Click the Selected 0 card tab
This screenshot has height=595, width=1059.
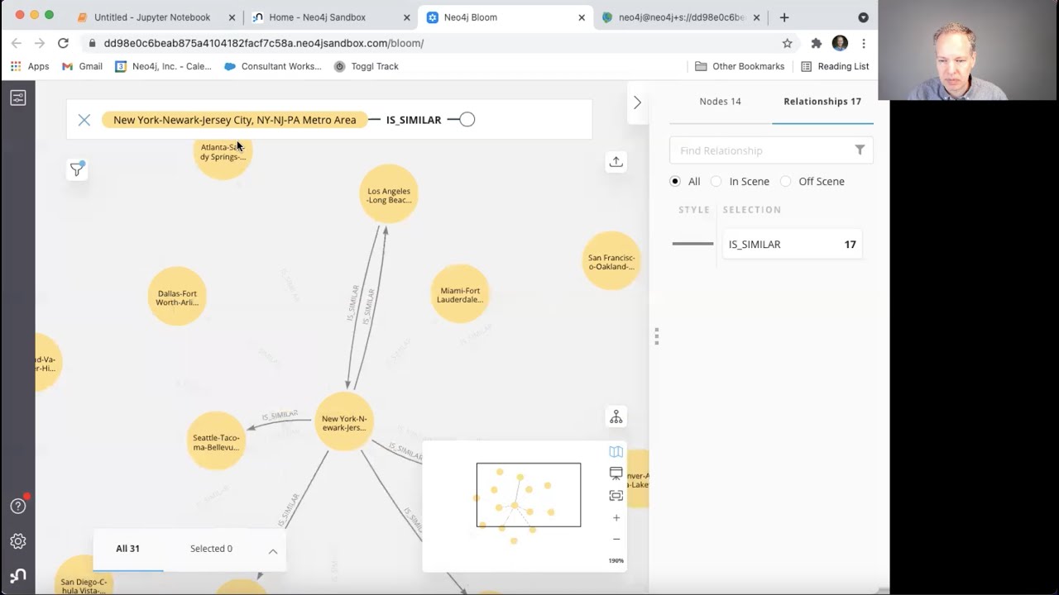point(211,549)
